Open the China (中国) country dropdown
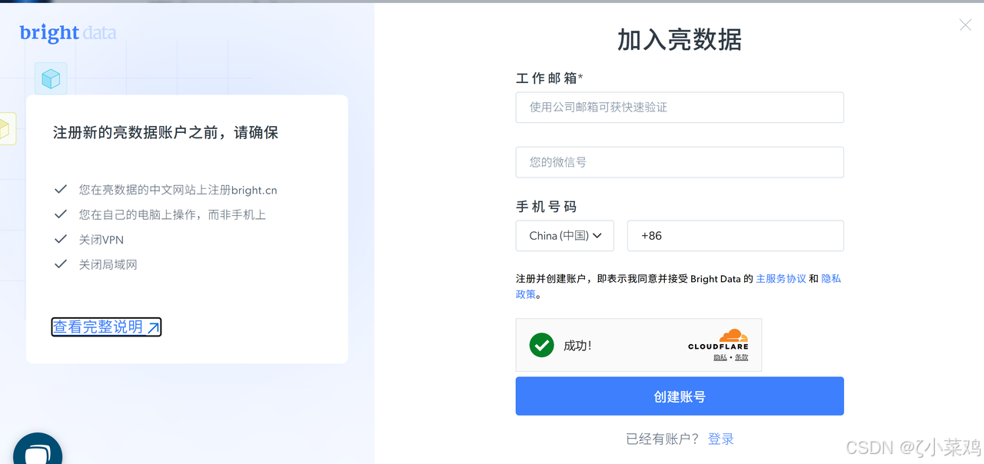This screenshot has width=984, height=464. (x=564, y=236)
